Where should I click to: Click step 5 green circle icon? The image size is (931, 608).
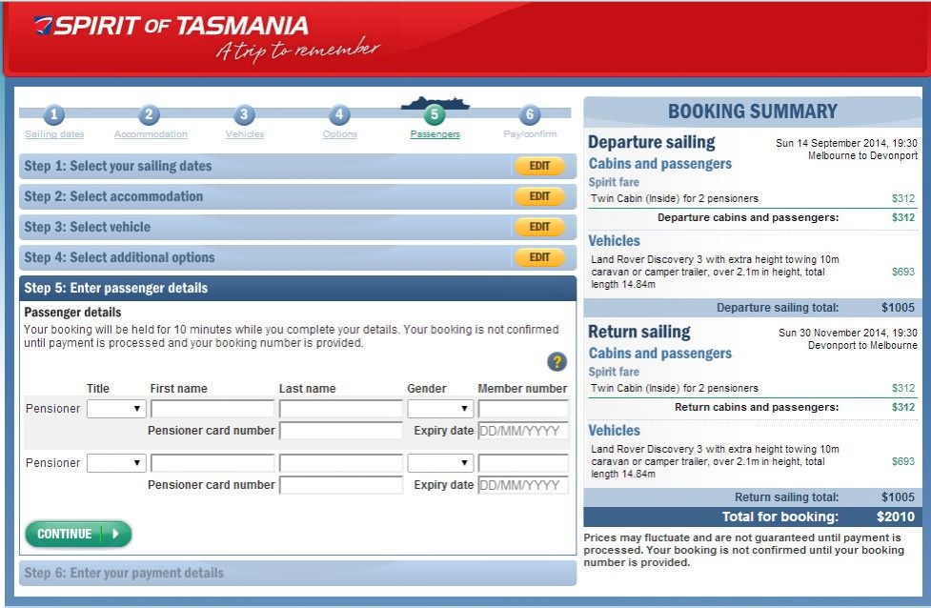coord(435,115)
